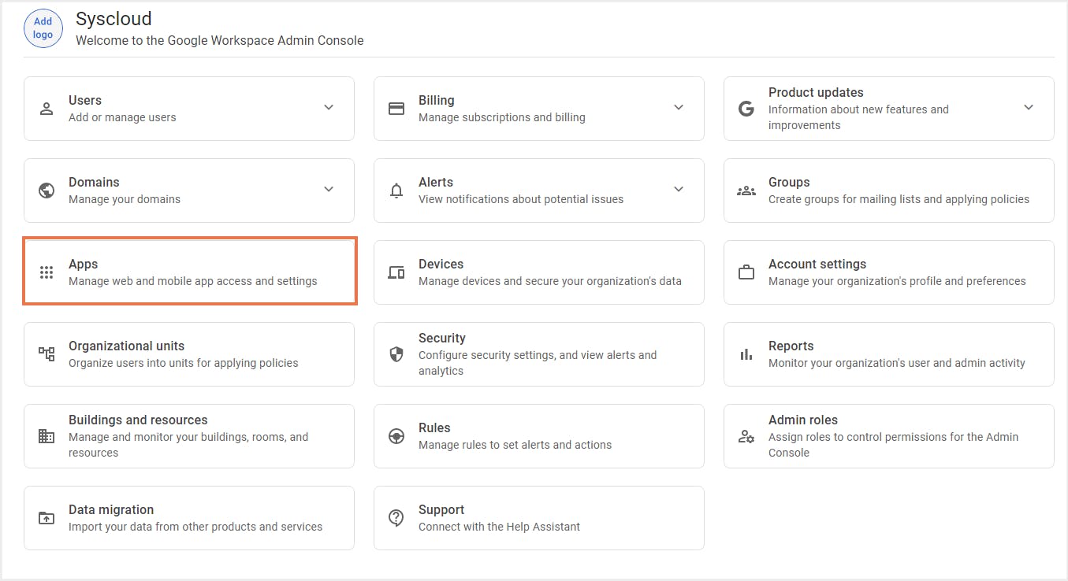
Task: Expand the Alerts card chevron
Action: [679, 189]
